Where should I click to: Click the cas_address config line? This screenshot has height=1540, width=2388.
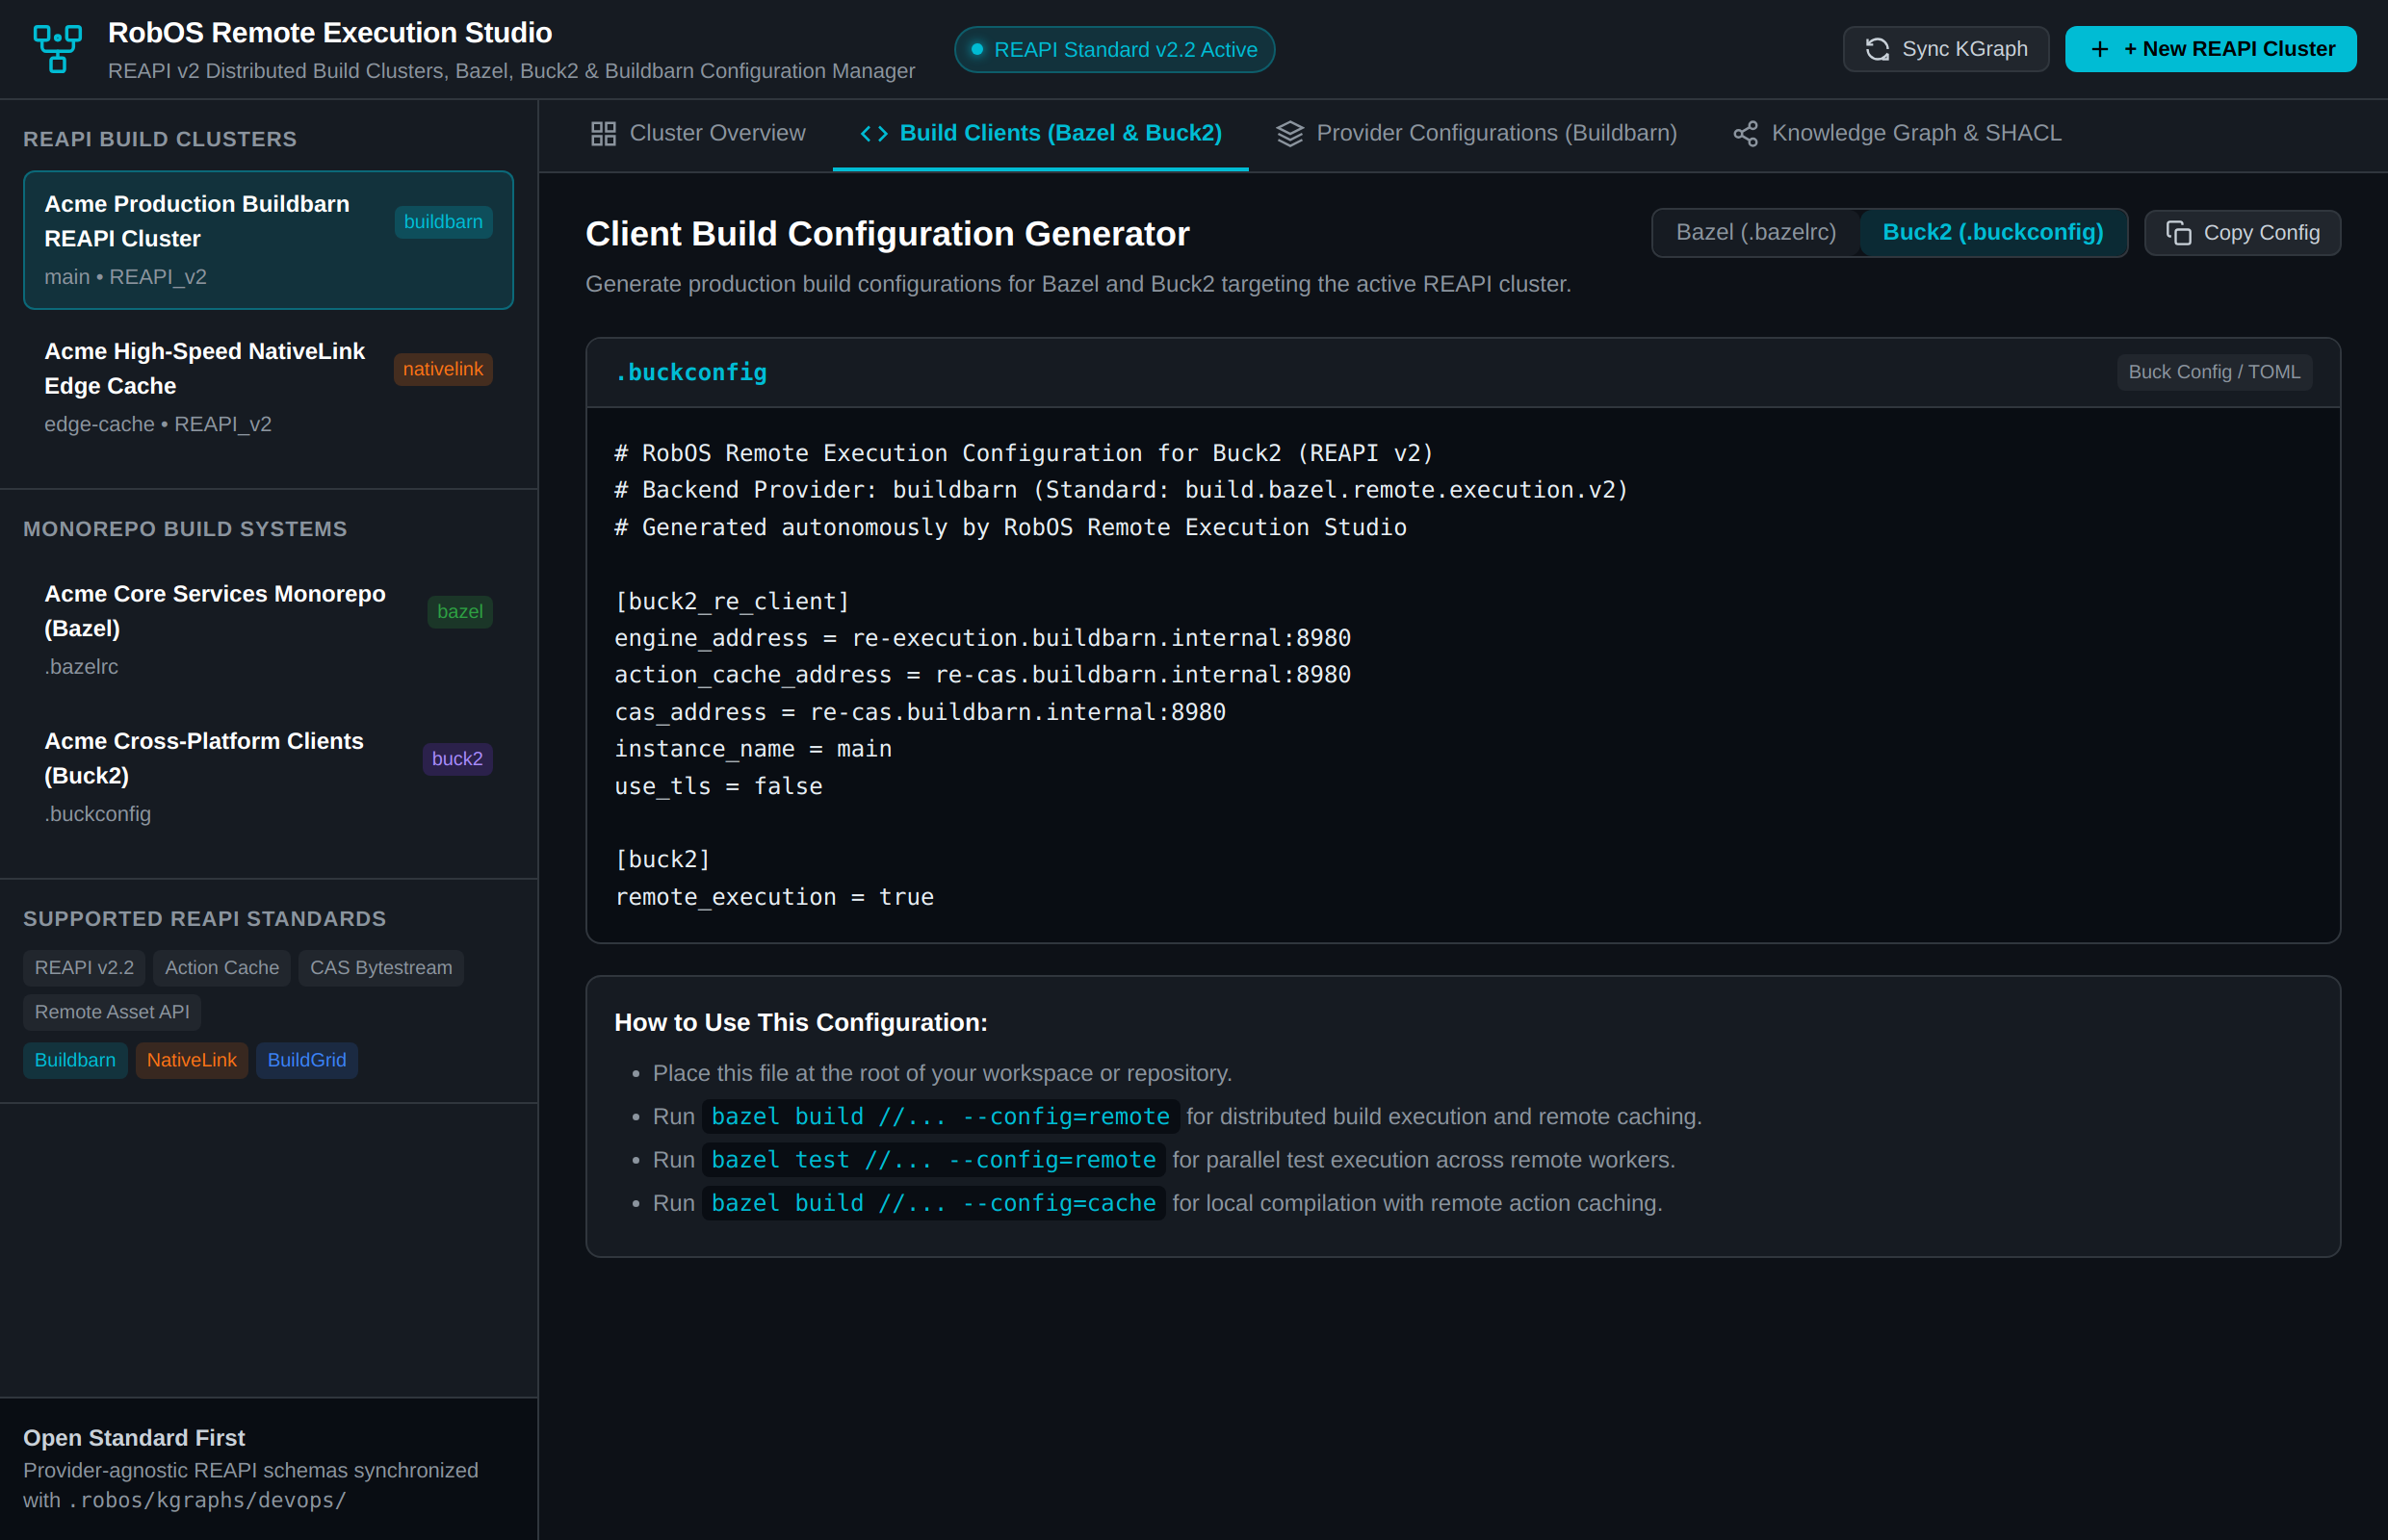pyautogui.click(x=919, y=712)
